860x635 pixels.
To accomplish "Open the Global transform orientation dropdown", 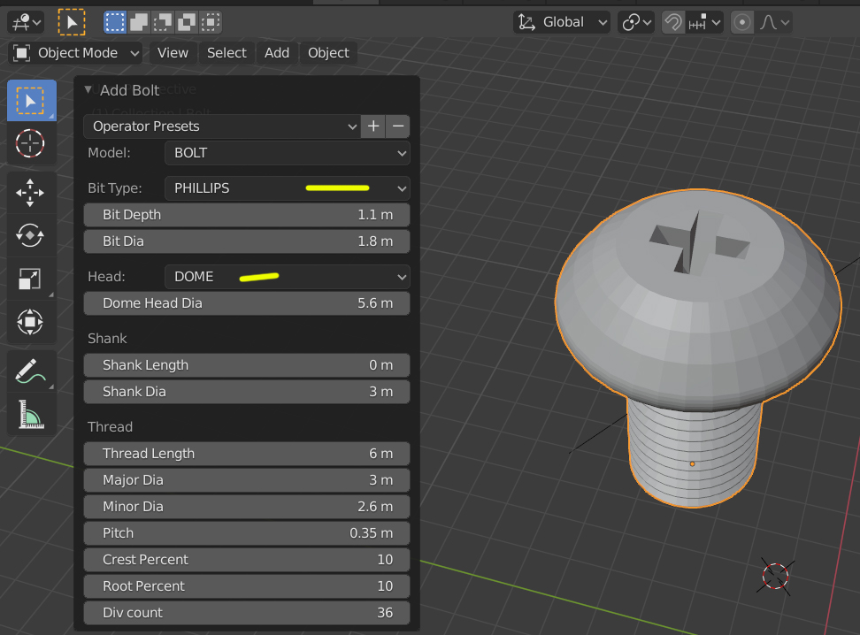I will click(x=562, y=22).
